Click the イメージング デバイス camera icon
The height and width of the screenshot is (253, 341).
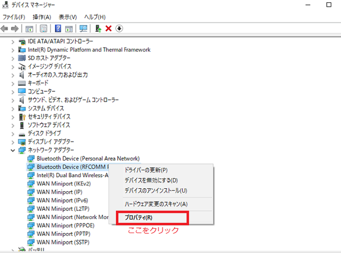point(22,66)
